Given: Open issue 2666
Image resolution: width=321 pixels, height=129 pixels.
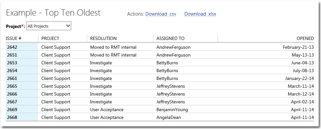Looking at the screenshot, I should click(x=12, y=94).
